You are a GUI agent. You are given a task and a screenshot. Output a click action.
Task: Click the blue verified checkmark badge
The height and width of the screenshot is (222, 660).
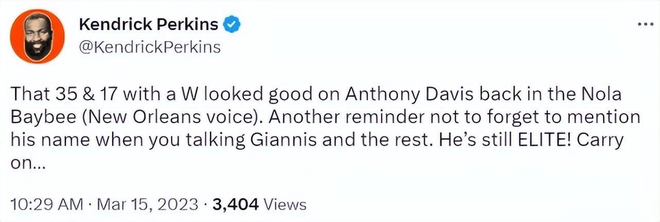click(x=230, y=25)
